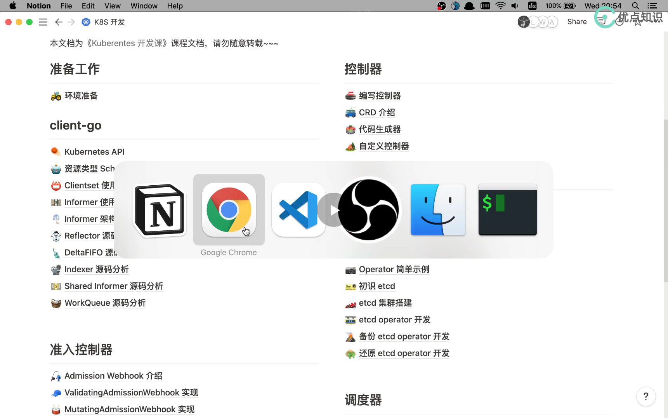Open the Help menu
The height and width of the screenshot is (418, 668).
pos(175,6)
